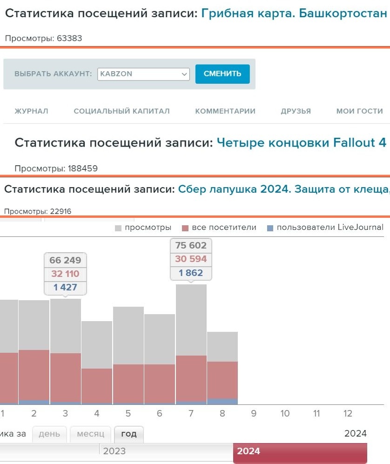The width and height of the screenshot is (390, 464).
Task: Click the СМЕНИТЬ button
Action: (222, 74)
